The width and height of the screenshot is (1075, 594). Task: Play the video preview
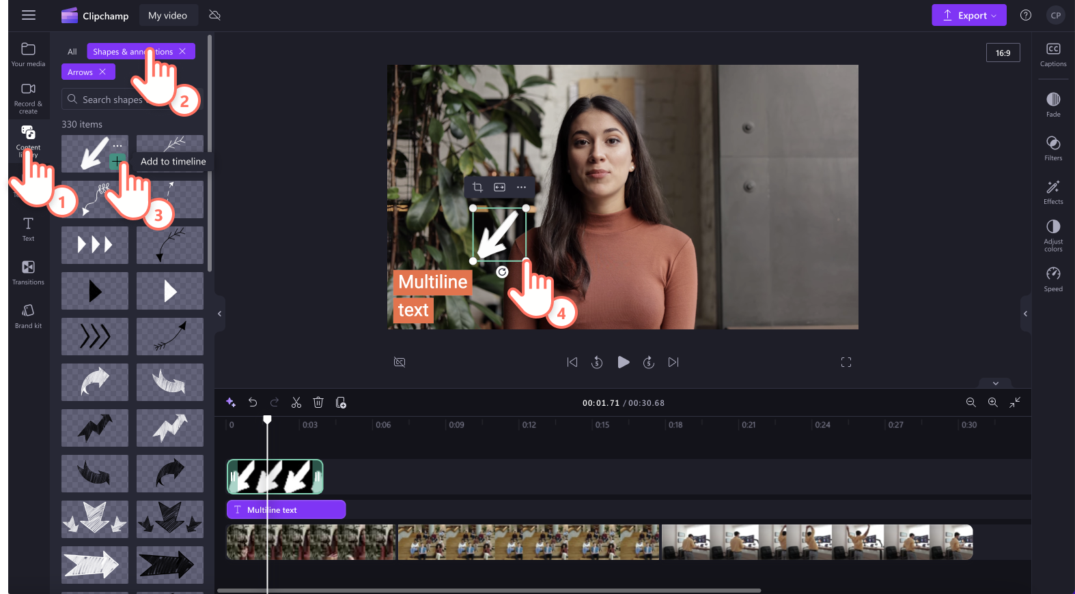pos(623,362)
